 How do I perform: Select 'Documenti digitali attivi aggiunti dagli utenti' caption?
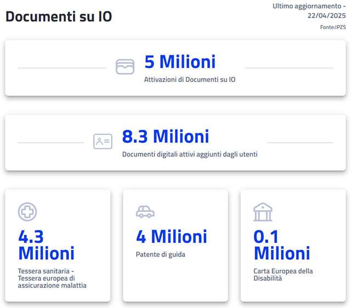(x=190, y=154)
